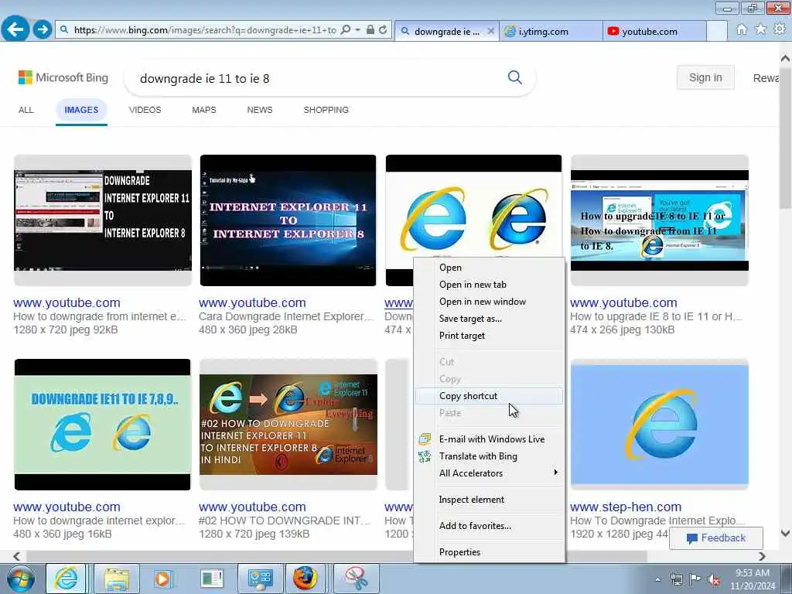This screenshot has width=792, height=594.
Task: Click www.youtube.com link above '480 x 360 jpeg 16kB'
Action: pos(67,507)
